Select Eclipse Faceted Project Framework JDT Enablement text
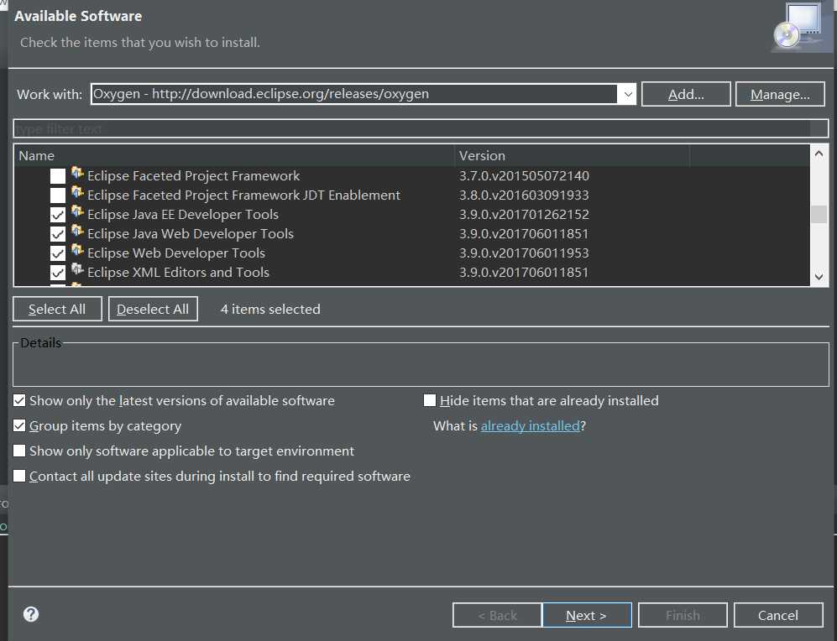 [244, 195]
